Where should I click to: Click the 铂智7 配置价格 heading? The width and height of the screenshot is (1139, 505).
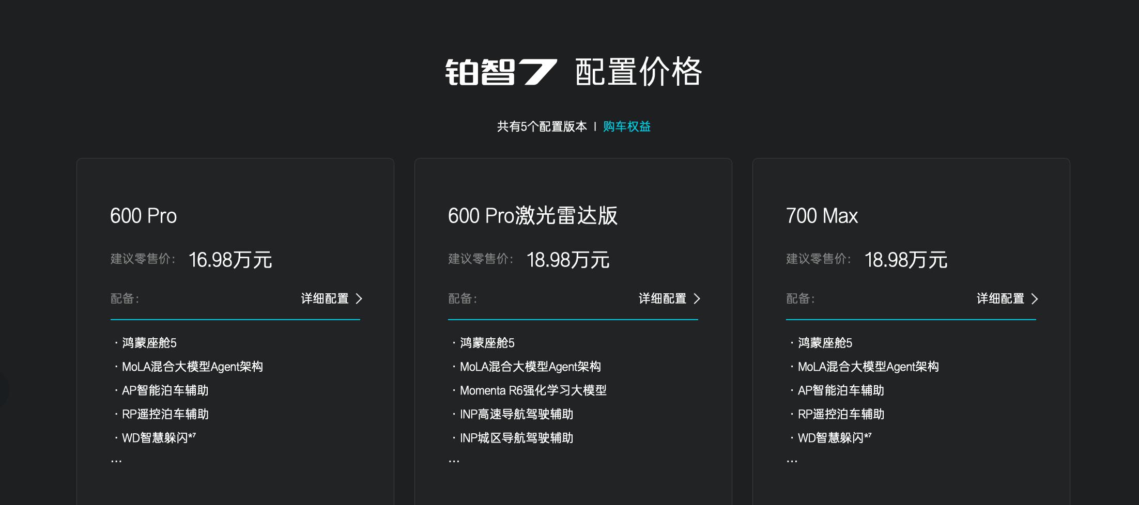(x=574, y=72)
